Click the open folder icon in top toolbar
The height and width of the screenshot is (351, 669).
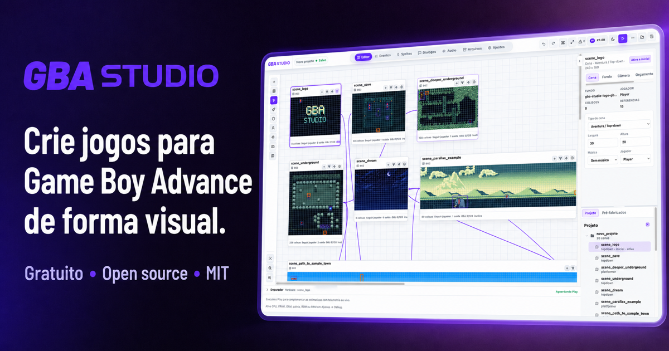tap(642, 37)
